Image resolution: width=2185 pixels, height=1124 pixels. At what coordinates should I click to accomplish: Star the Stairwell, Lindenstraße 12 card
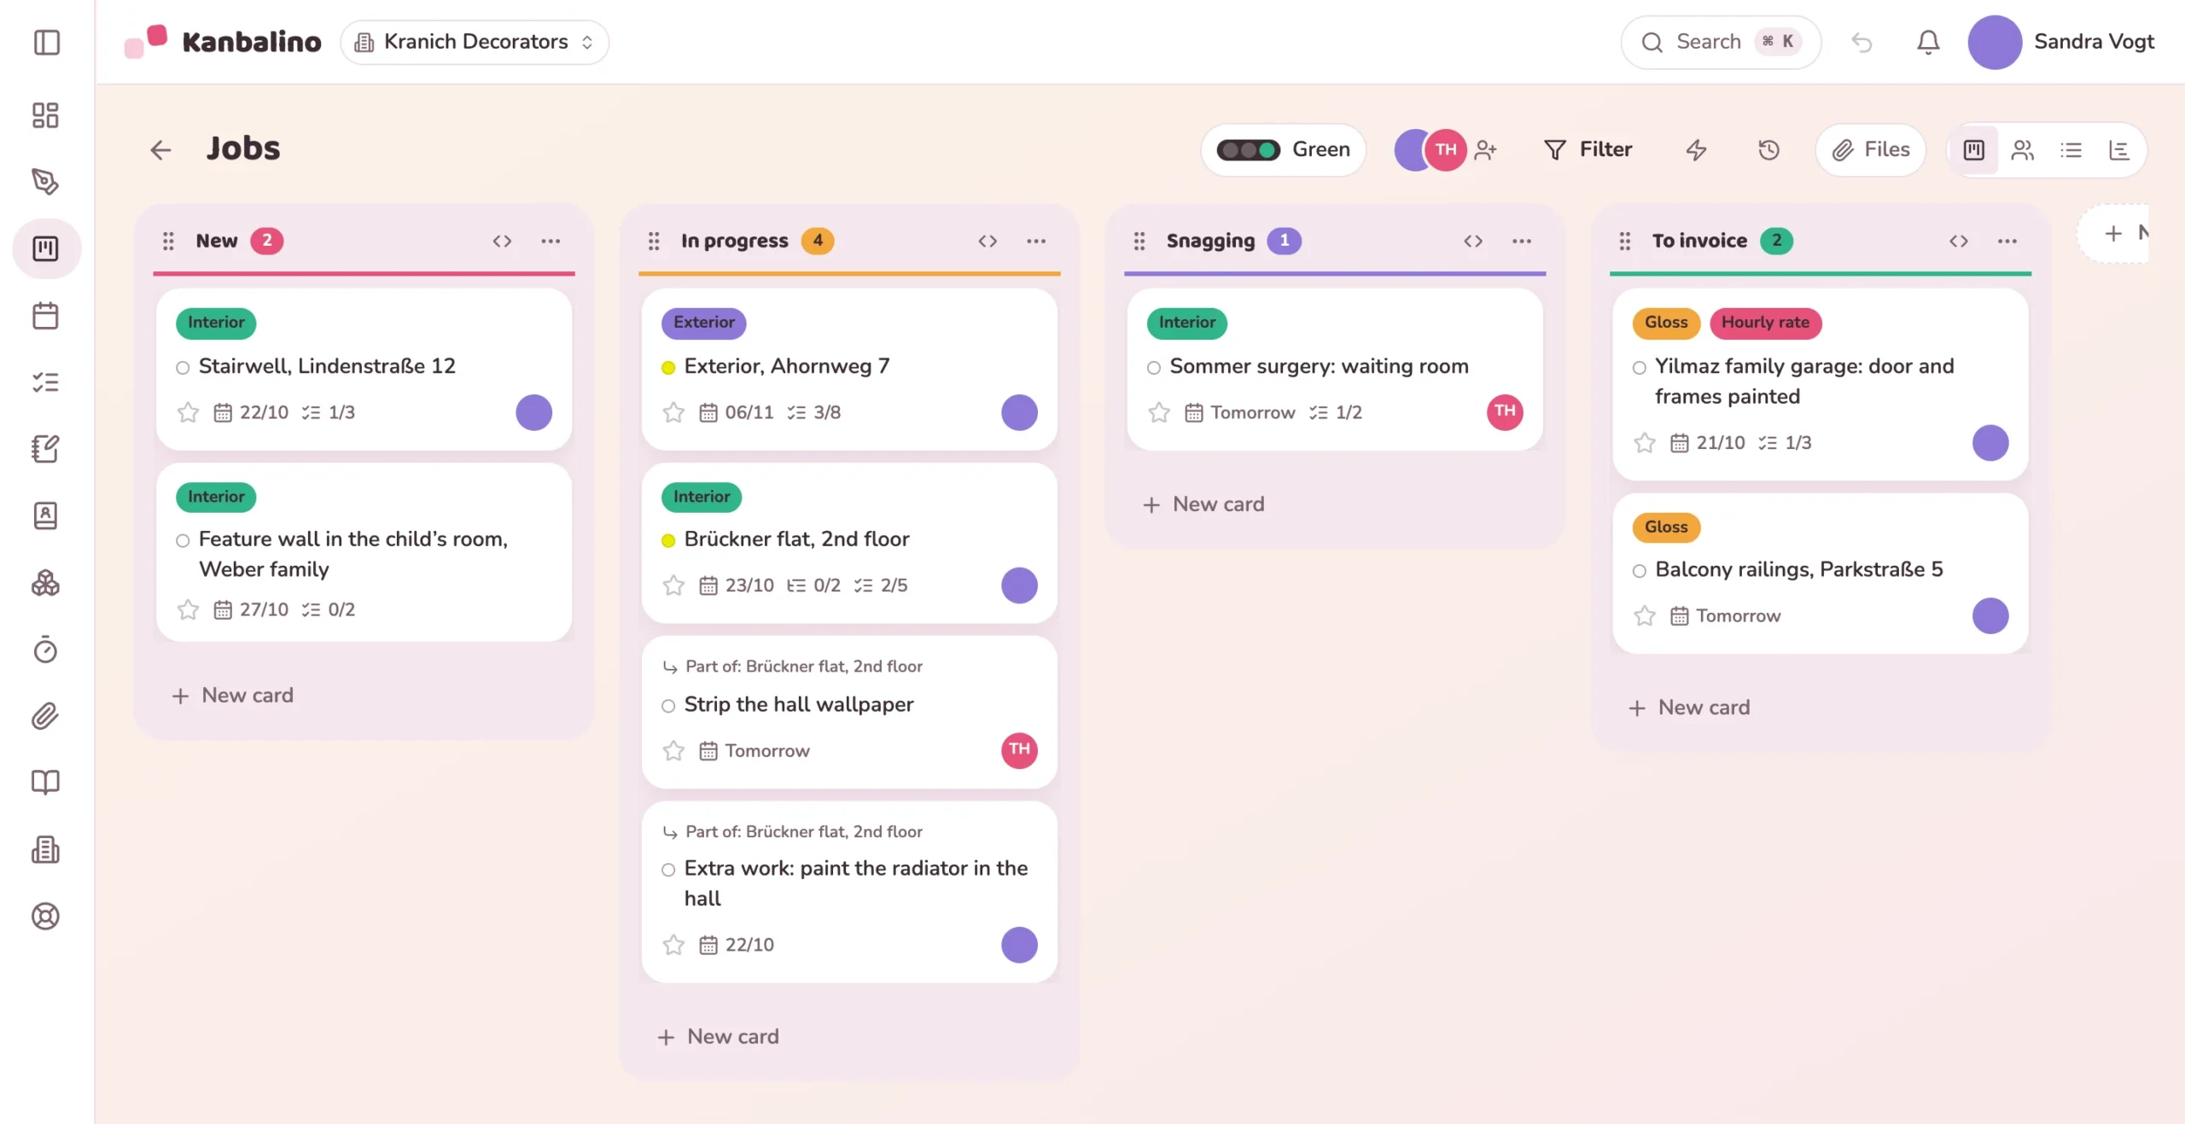click(x=188, y=413)
